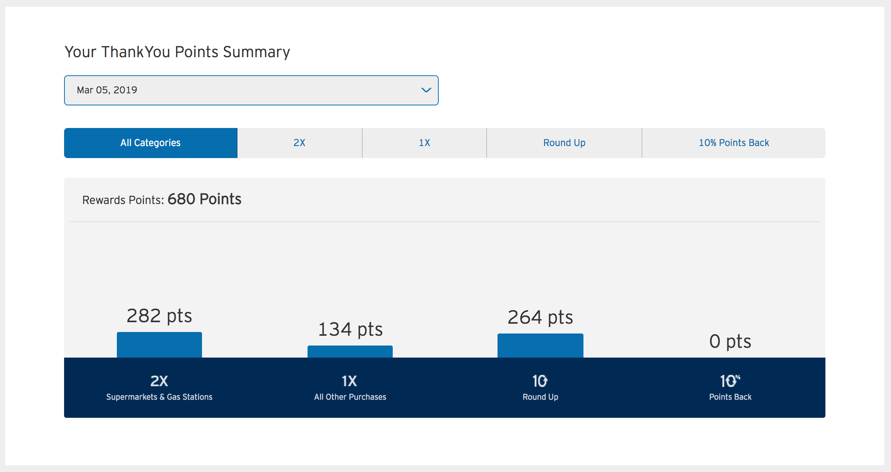This screenshot has width=891, height=472.
Task: Select the All Categories tab
Action: [150, 143]
